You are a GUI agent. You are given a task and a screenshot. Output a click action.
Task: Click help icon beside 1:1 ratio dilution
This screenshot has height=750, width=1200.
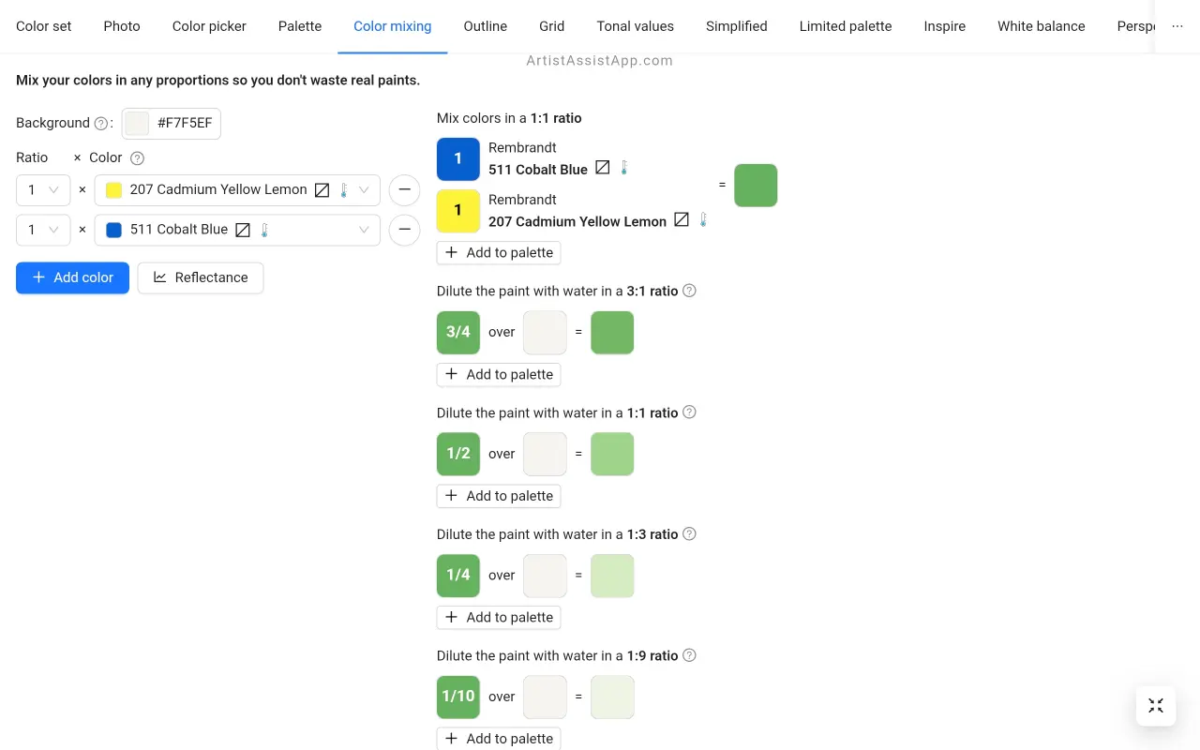tap(689, 412)
